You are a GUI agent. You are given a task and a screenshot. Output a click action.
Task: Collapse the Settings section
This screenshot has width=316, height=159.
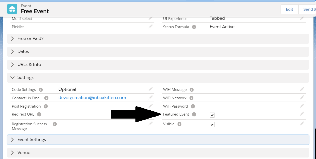click(158, 78)
